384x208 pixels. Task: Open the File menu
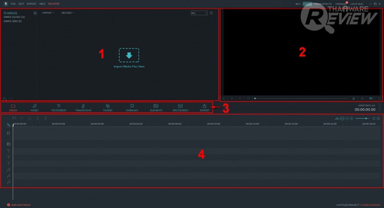(x=13, y=4)
